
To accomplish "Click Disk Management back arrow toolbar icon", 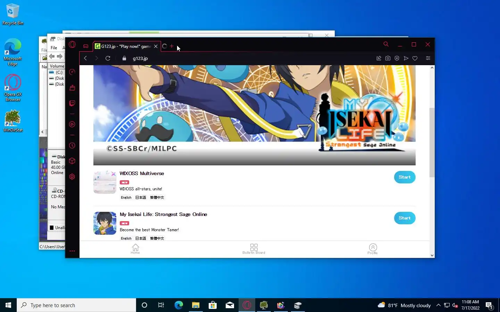I will [52, 56].
